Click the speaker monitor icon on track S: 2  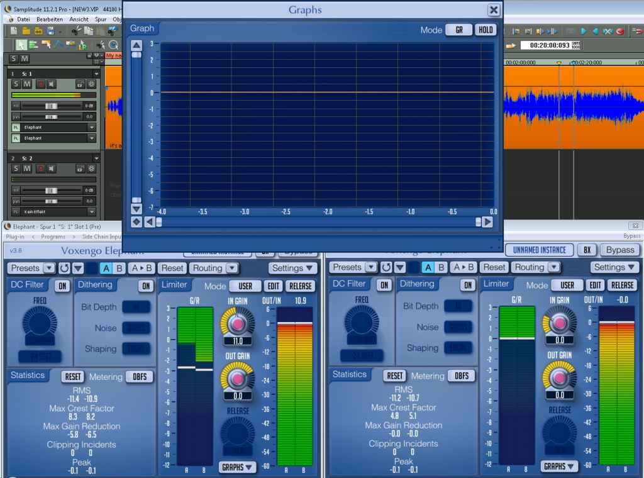[x=52, y=169]
